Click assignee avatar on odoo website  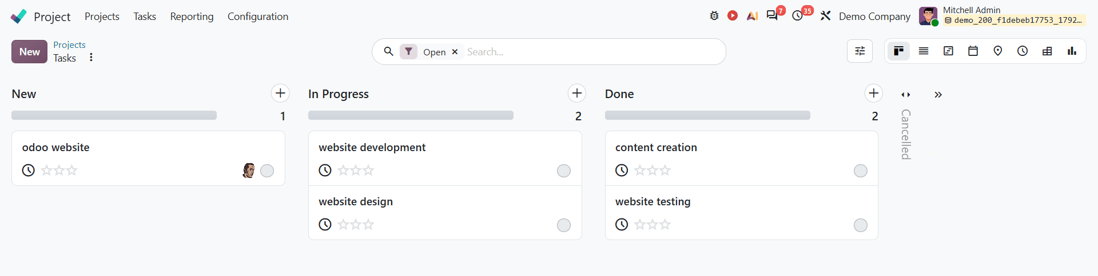249,171
